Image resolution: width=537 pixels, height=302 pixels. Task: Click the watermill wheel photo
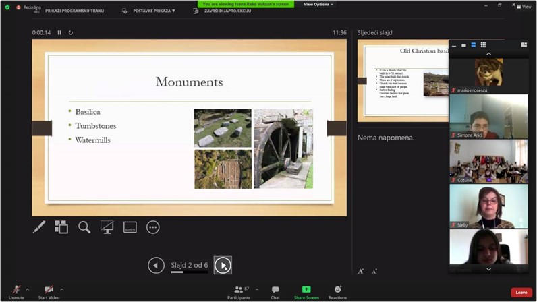(283, 148)
